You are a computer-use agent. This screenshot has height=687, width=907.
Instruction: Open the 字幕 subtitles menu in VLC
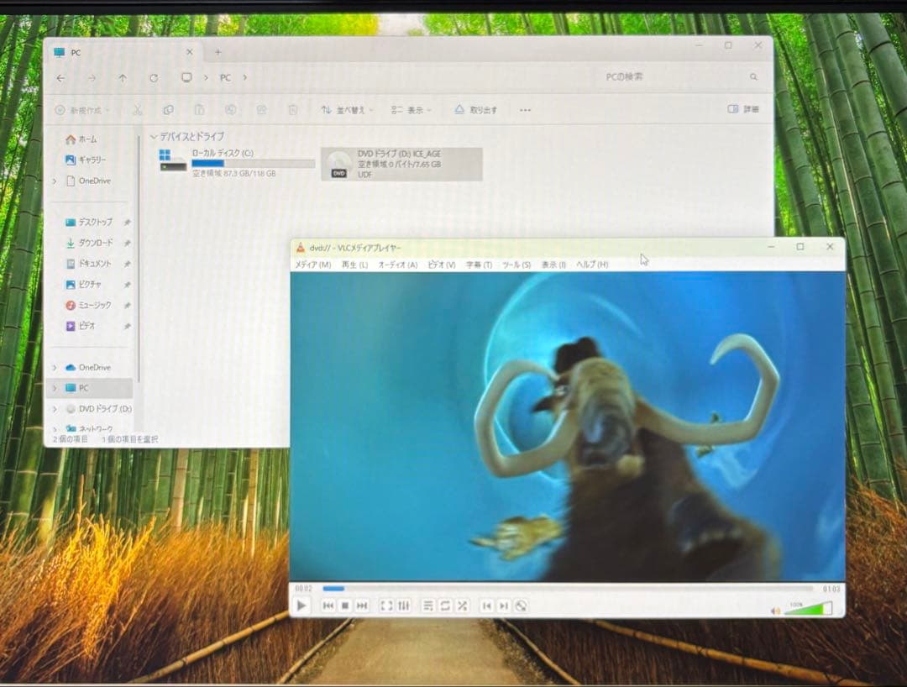(477, 264)
